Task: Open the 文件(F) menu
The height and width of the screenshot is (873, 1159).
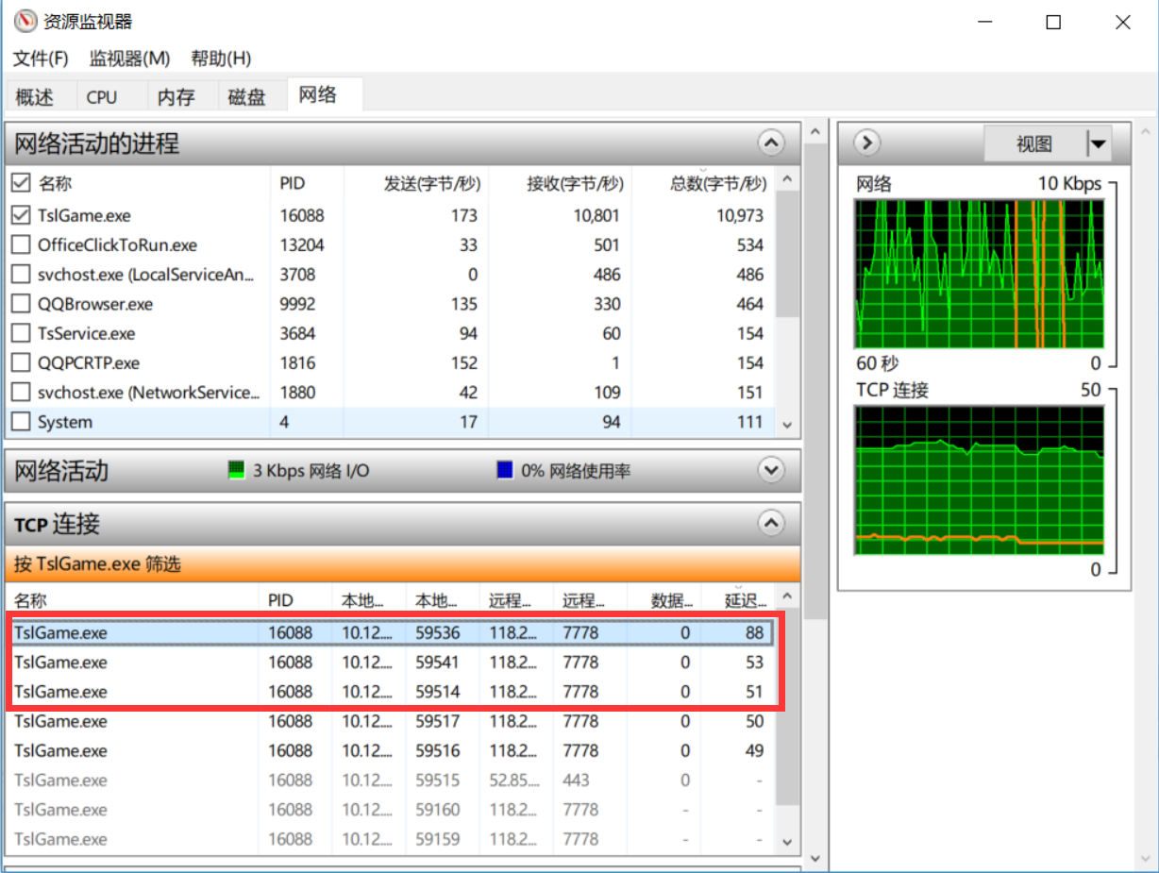Action: 41,59
